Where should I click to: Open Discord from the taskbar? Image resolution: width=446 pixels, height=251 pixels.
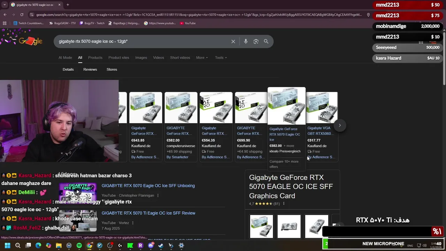151,245
